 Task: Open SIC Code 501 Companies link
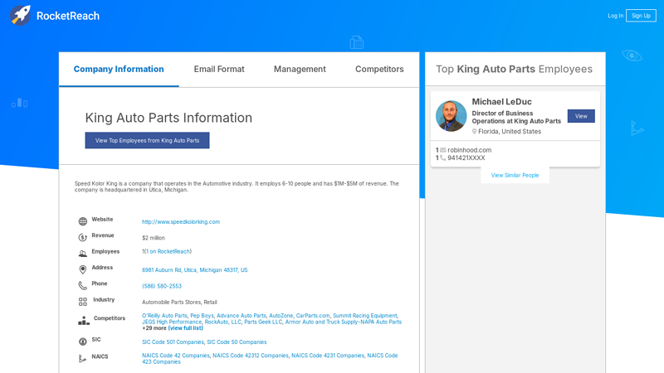[173, 342]
